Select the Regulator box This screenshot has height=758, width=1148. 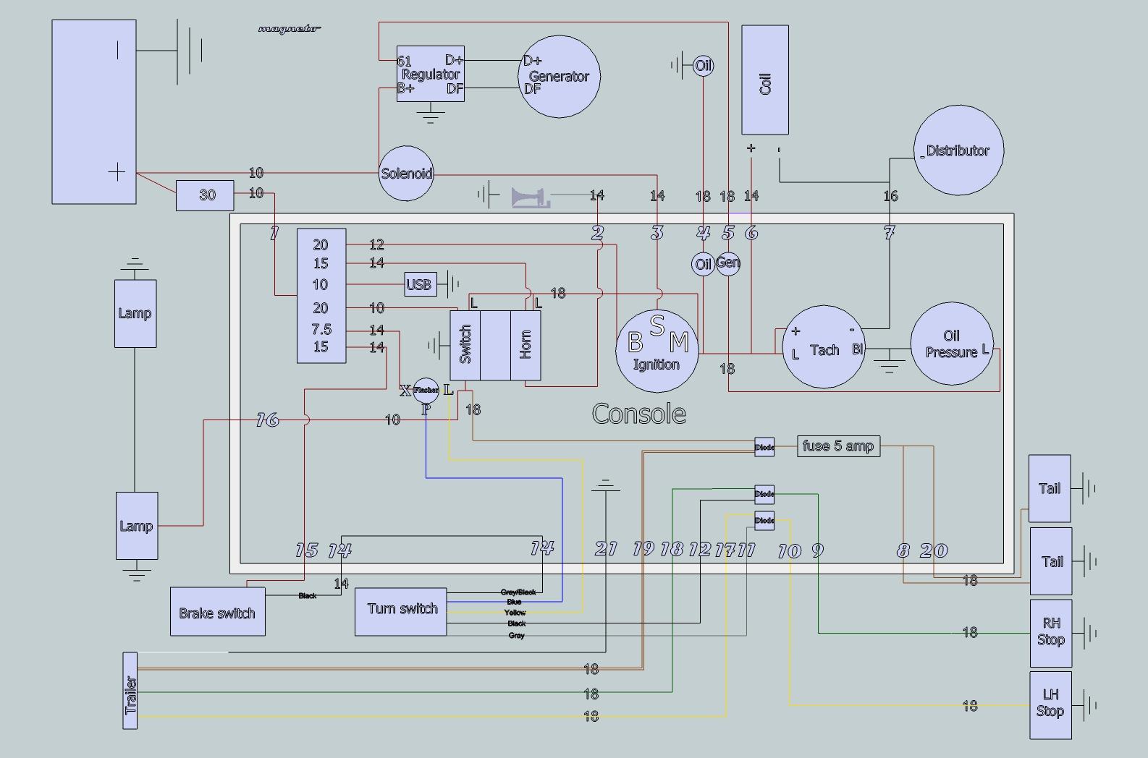point(430,74)
